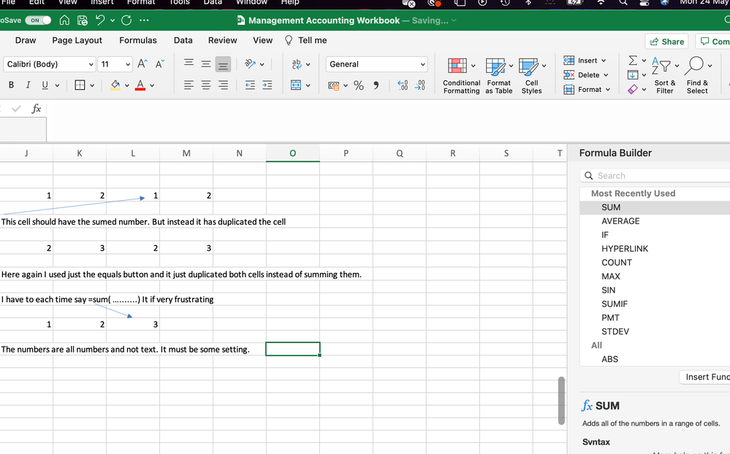The image size is (730, 454).
Task: Increase font size with the larger A icon
Action: pyautogui.click(x=142, y=64)
